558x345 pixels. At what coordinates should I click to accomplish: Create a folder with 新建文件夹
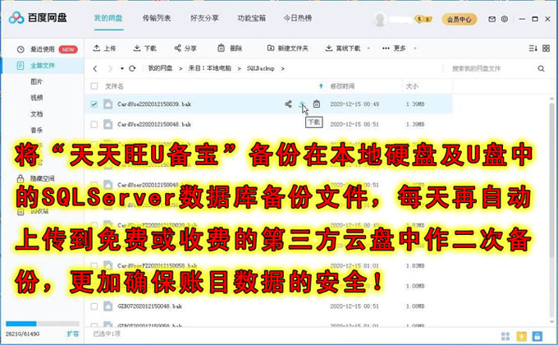tap(287, 48)
